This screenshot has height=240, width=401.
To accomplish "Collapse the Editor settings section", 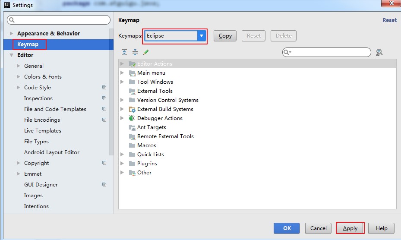I will pyautogui.click(x=11, y=55).
